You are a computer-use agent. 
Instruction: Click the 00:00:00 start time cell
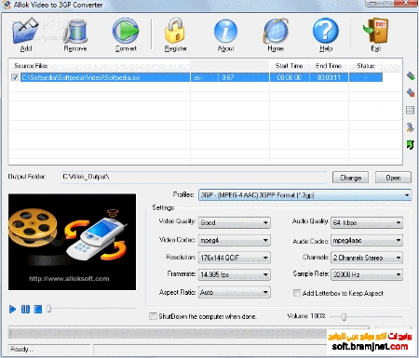(290, 77)
